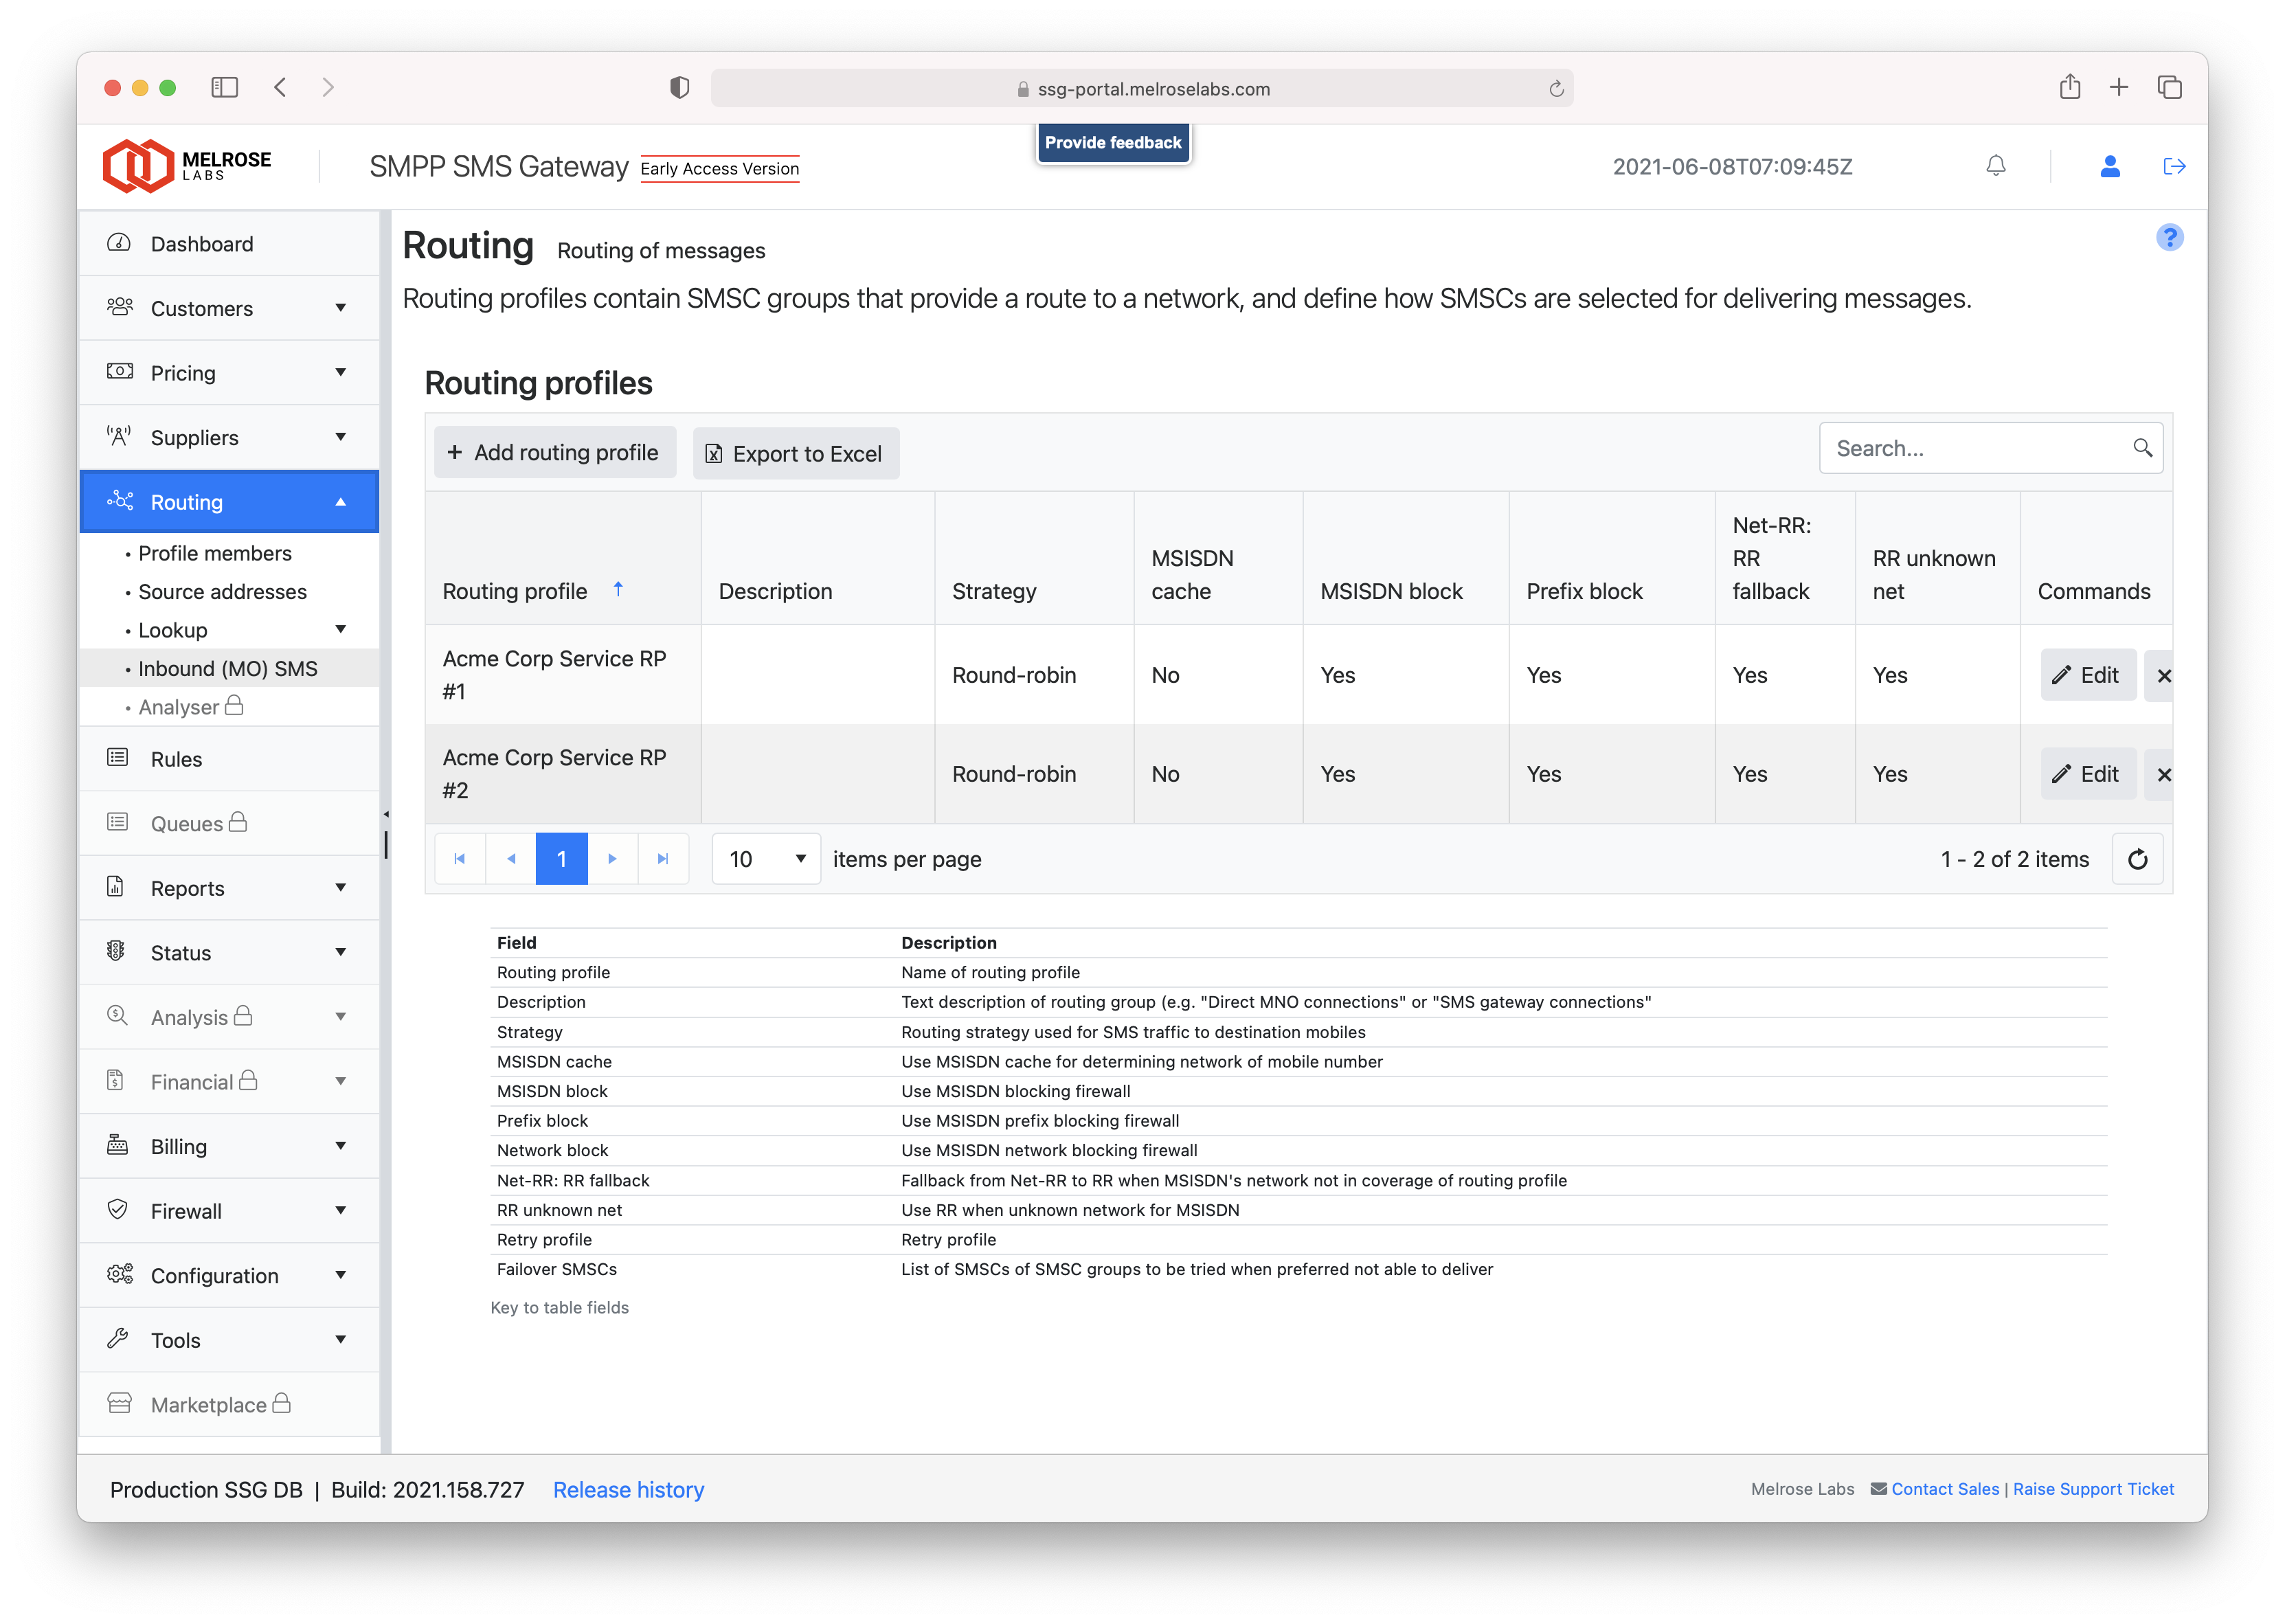Go to the last page of results
The width and height of the screenshot is (2285, 1624).
[663, 859]
